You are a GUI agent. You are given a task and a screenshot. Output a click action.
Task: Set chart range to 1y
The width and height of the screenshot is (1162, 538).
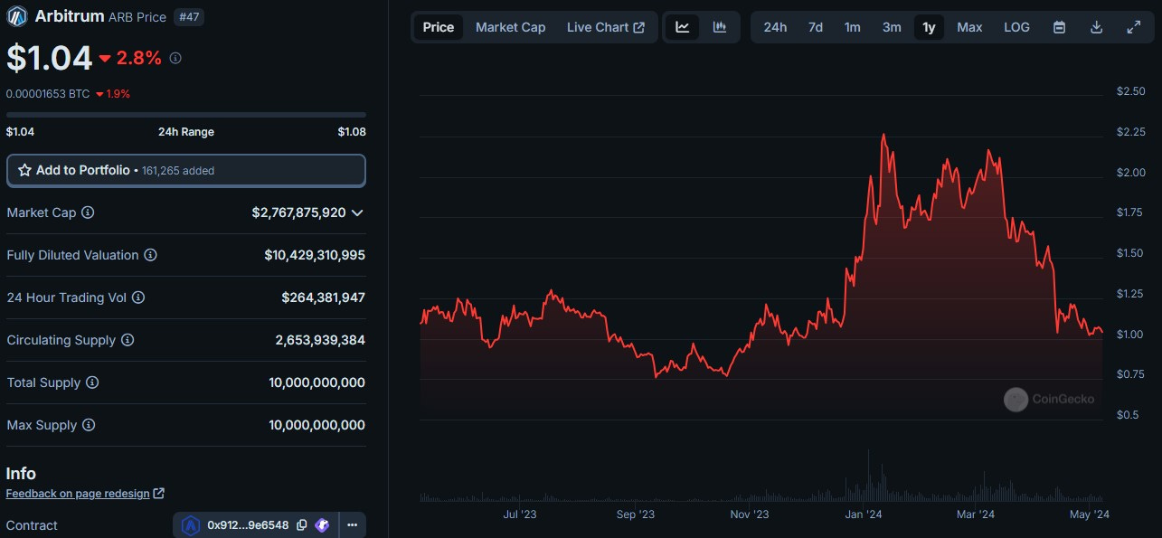click(929, 27)
